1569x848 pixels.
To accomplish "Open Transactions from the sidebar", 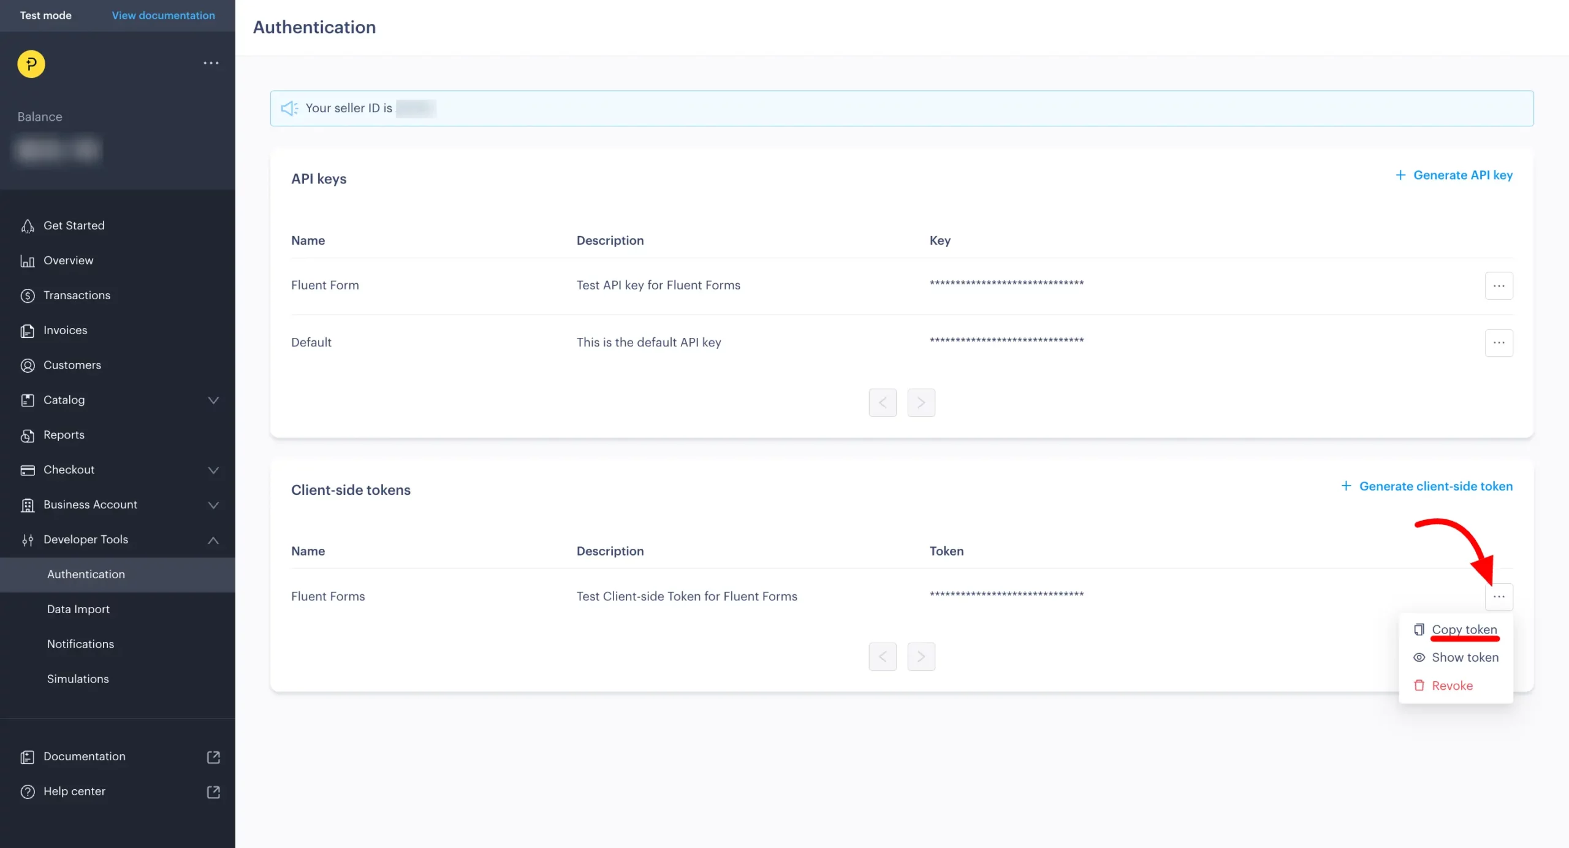I will click(77, 296).
